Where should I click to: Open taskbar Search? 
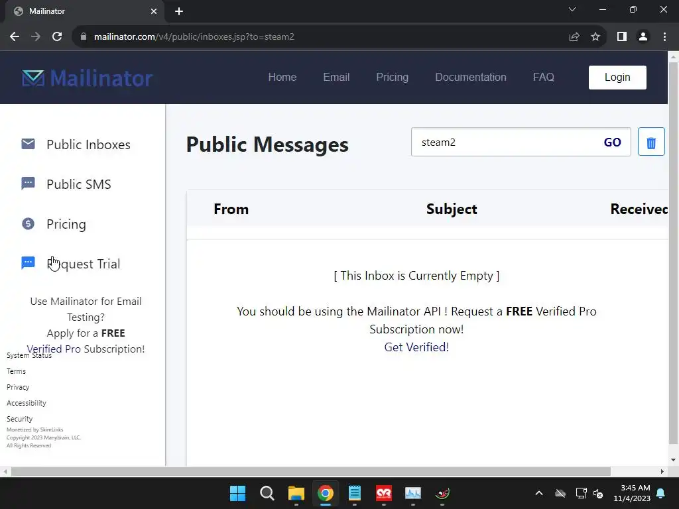(267, 493)
